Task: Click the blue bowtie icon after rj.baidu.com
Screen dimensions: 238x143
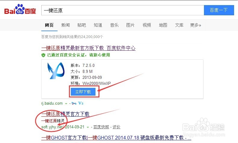Action: [74, 103]
